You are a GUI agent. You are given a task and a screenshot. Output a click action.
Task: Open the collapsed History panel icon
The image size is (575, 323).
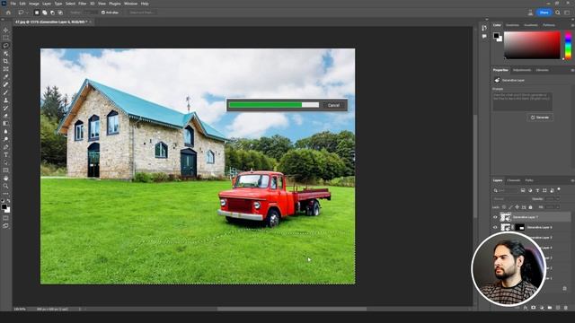click(484, 28)
